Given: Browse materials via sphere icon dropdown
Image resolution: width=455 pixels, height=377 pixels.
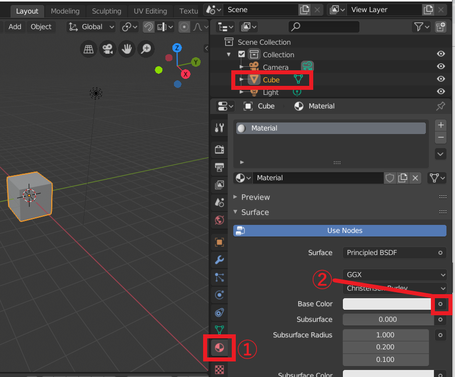Looking at the screenshot, I should (243, 178).
